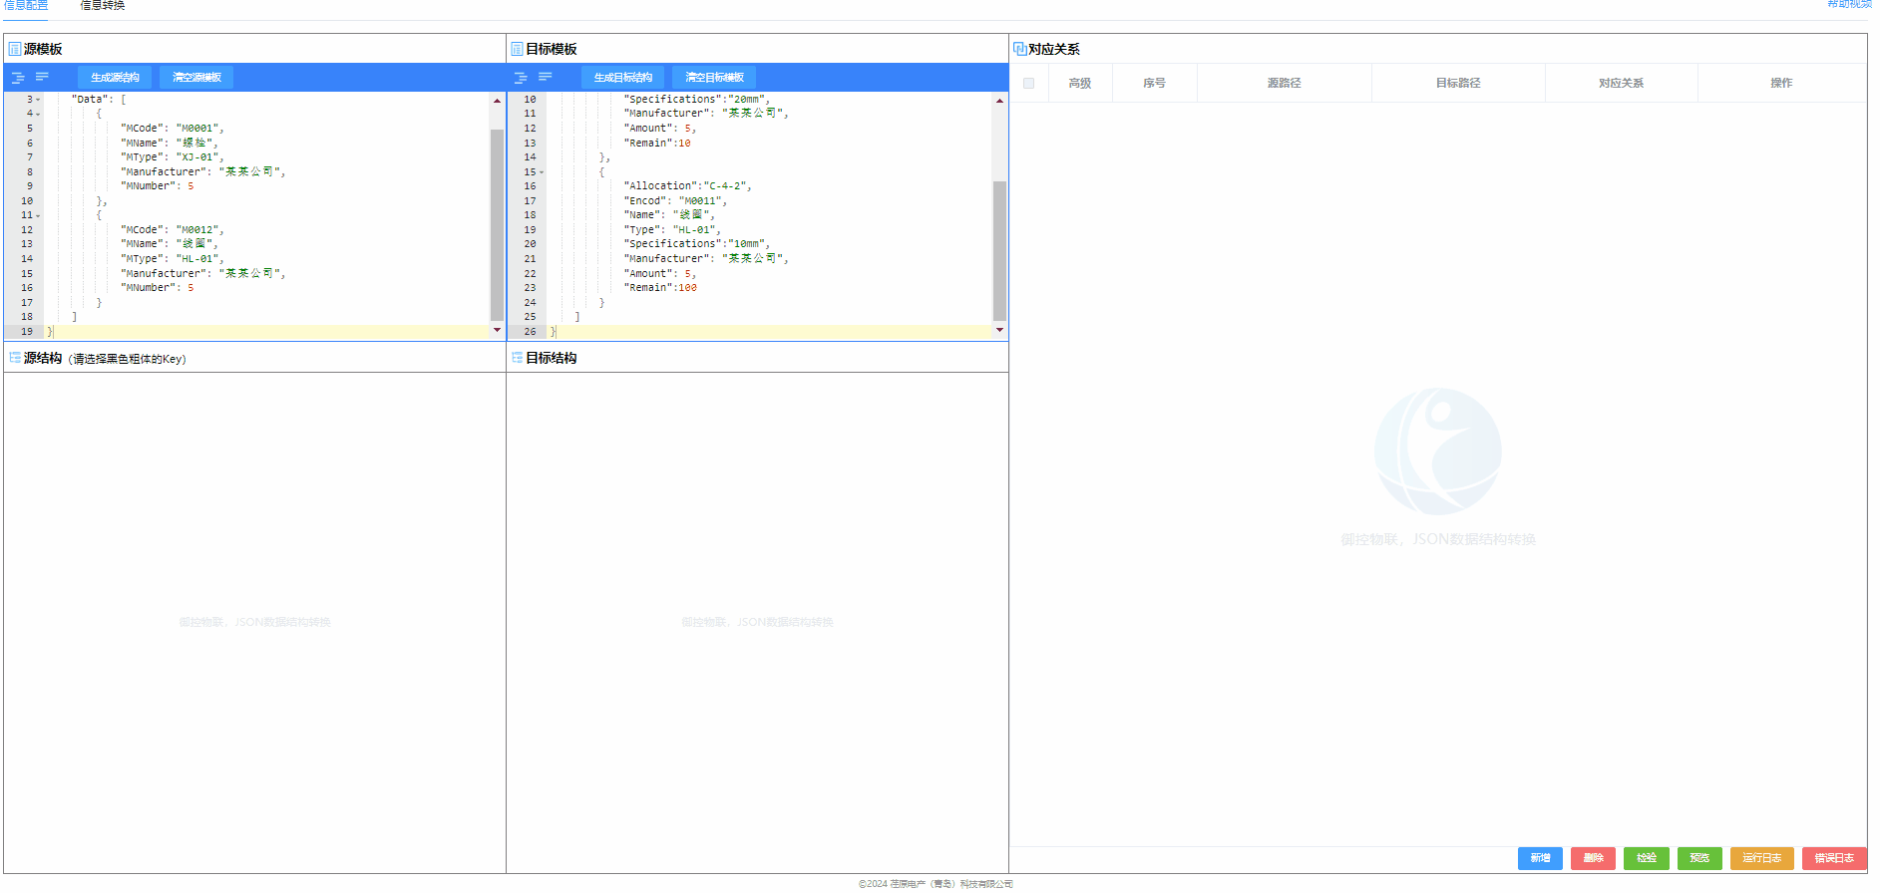The image size is (1880, 893).
Task: Collapse the fold arrow at source line 4
Action: (39, 114)
